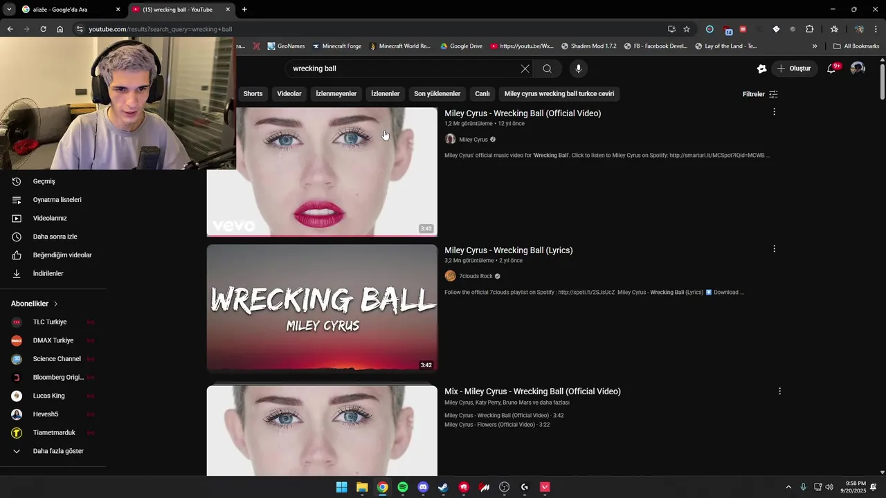Click the YouTube search magnifier button

tap(547, 68)
